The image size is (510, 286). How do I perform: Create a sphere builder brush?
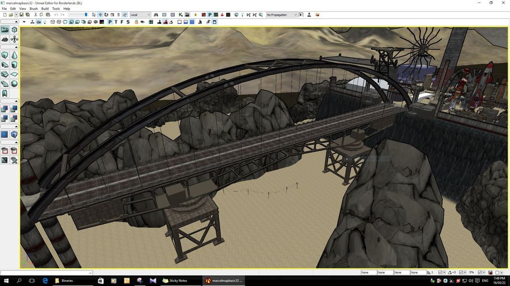(x=14, y=83)
